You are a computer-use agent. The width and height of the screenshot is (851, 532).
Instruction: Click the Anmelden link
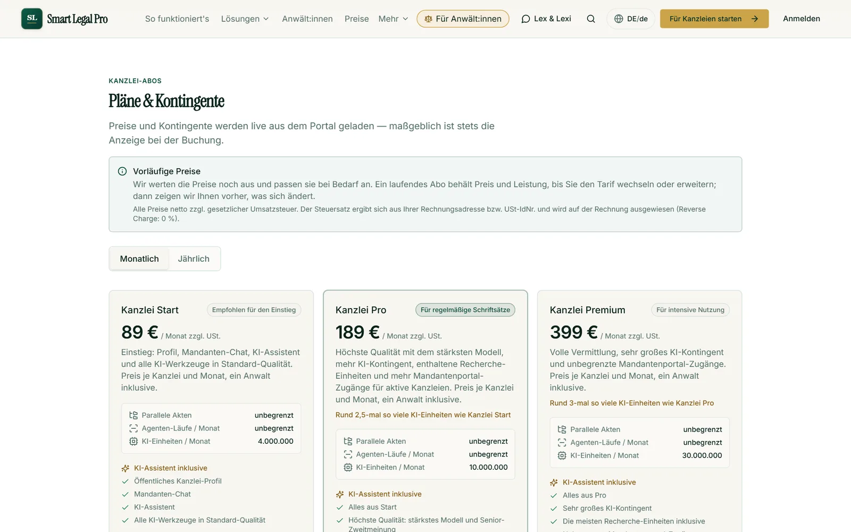tap(802, 19)
